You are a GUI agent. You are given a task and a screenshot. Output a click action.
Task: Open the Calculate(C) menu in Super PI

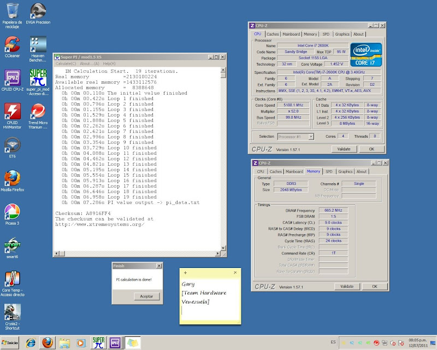click(x=66, y=63)
